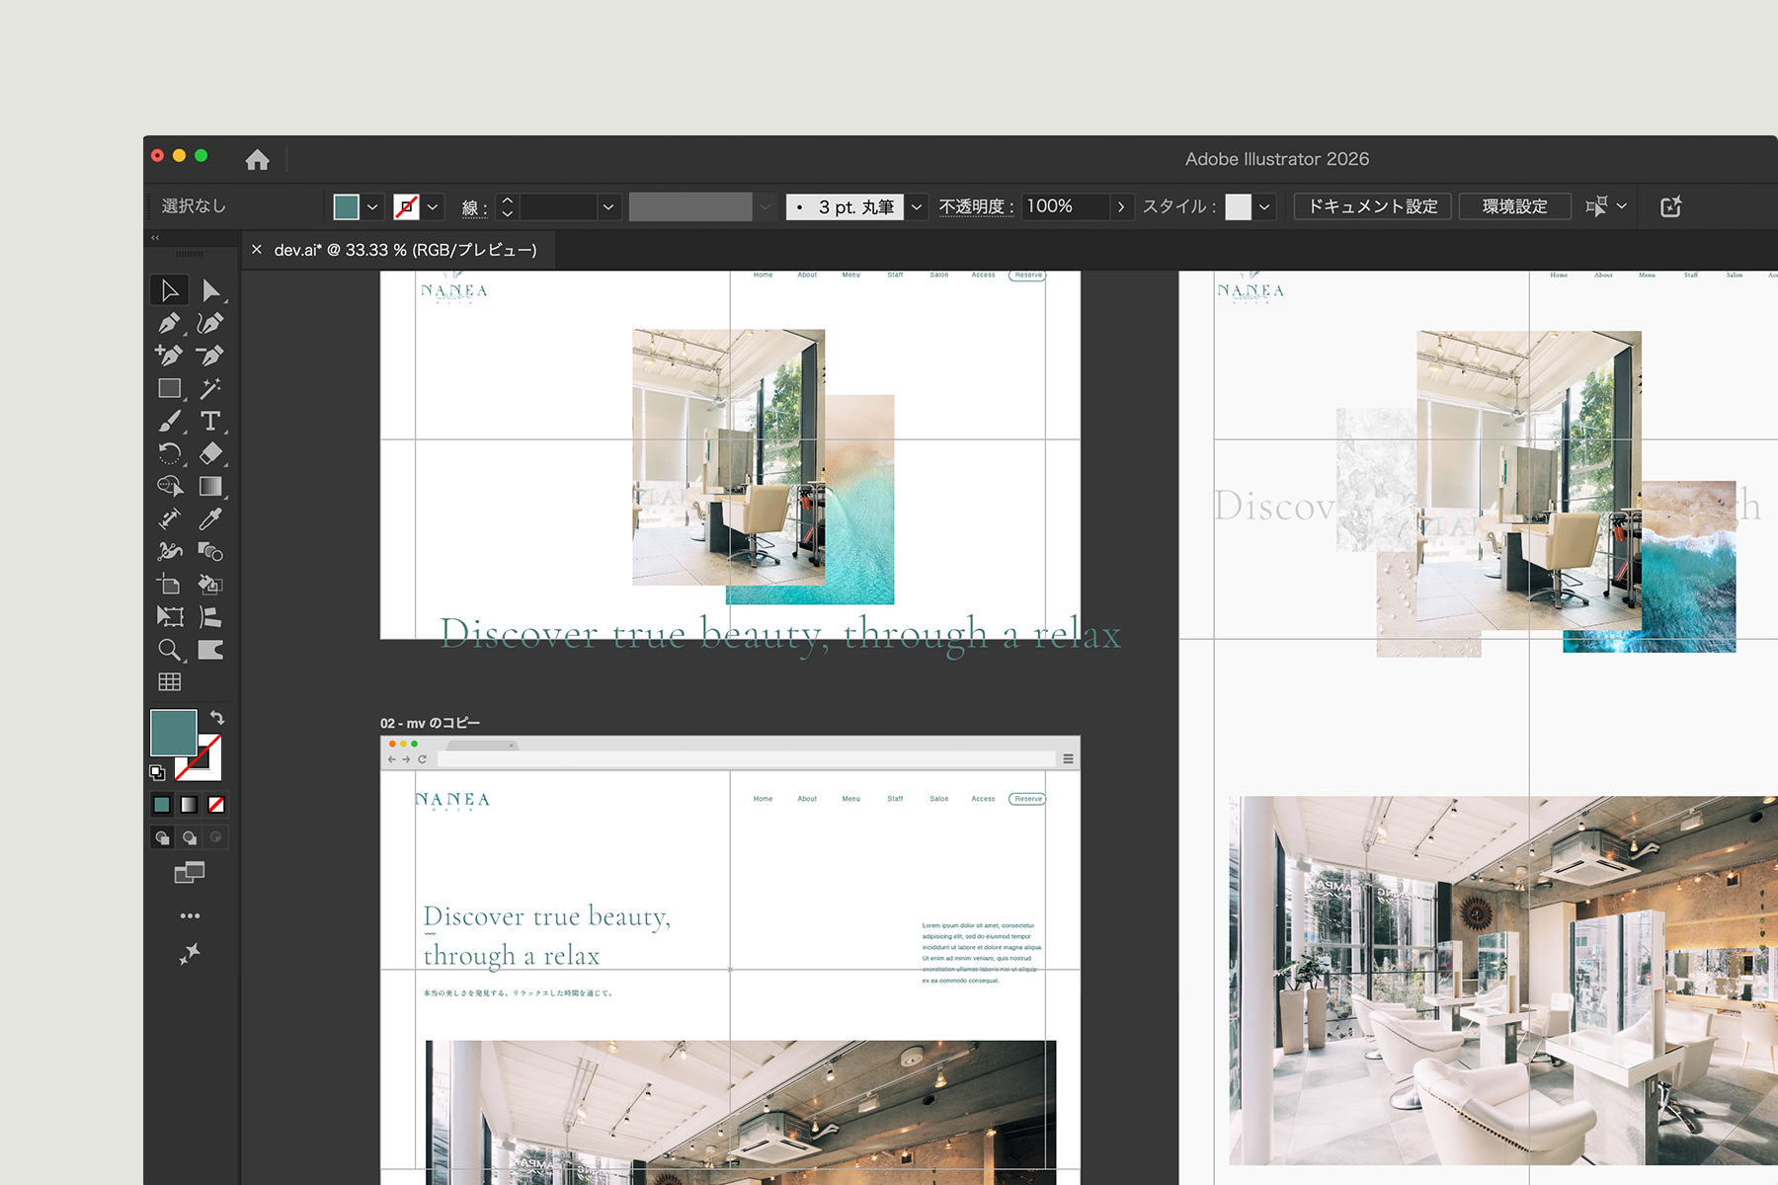Select the Eyedropper tool

(209, 518)
